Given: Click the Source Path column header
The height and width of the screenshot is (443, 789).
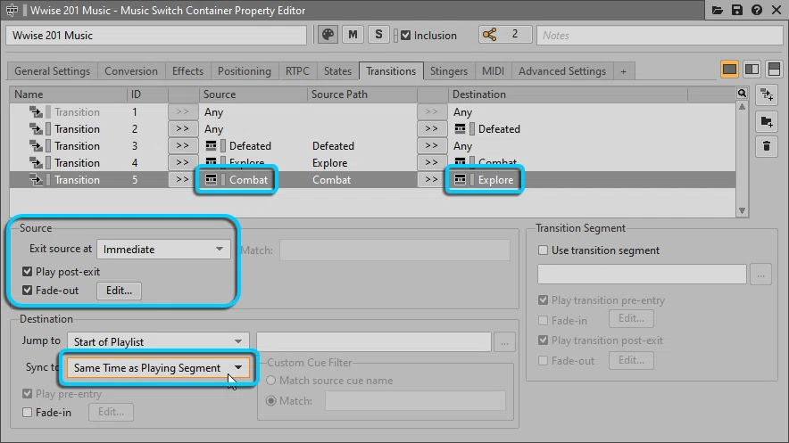Looking at the screenshot, I should (x=362, y=94).
